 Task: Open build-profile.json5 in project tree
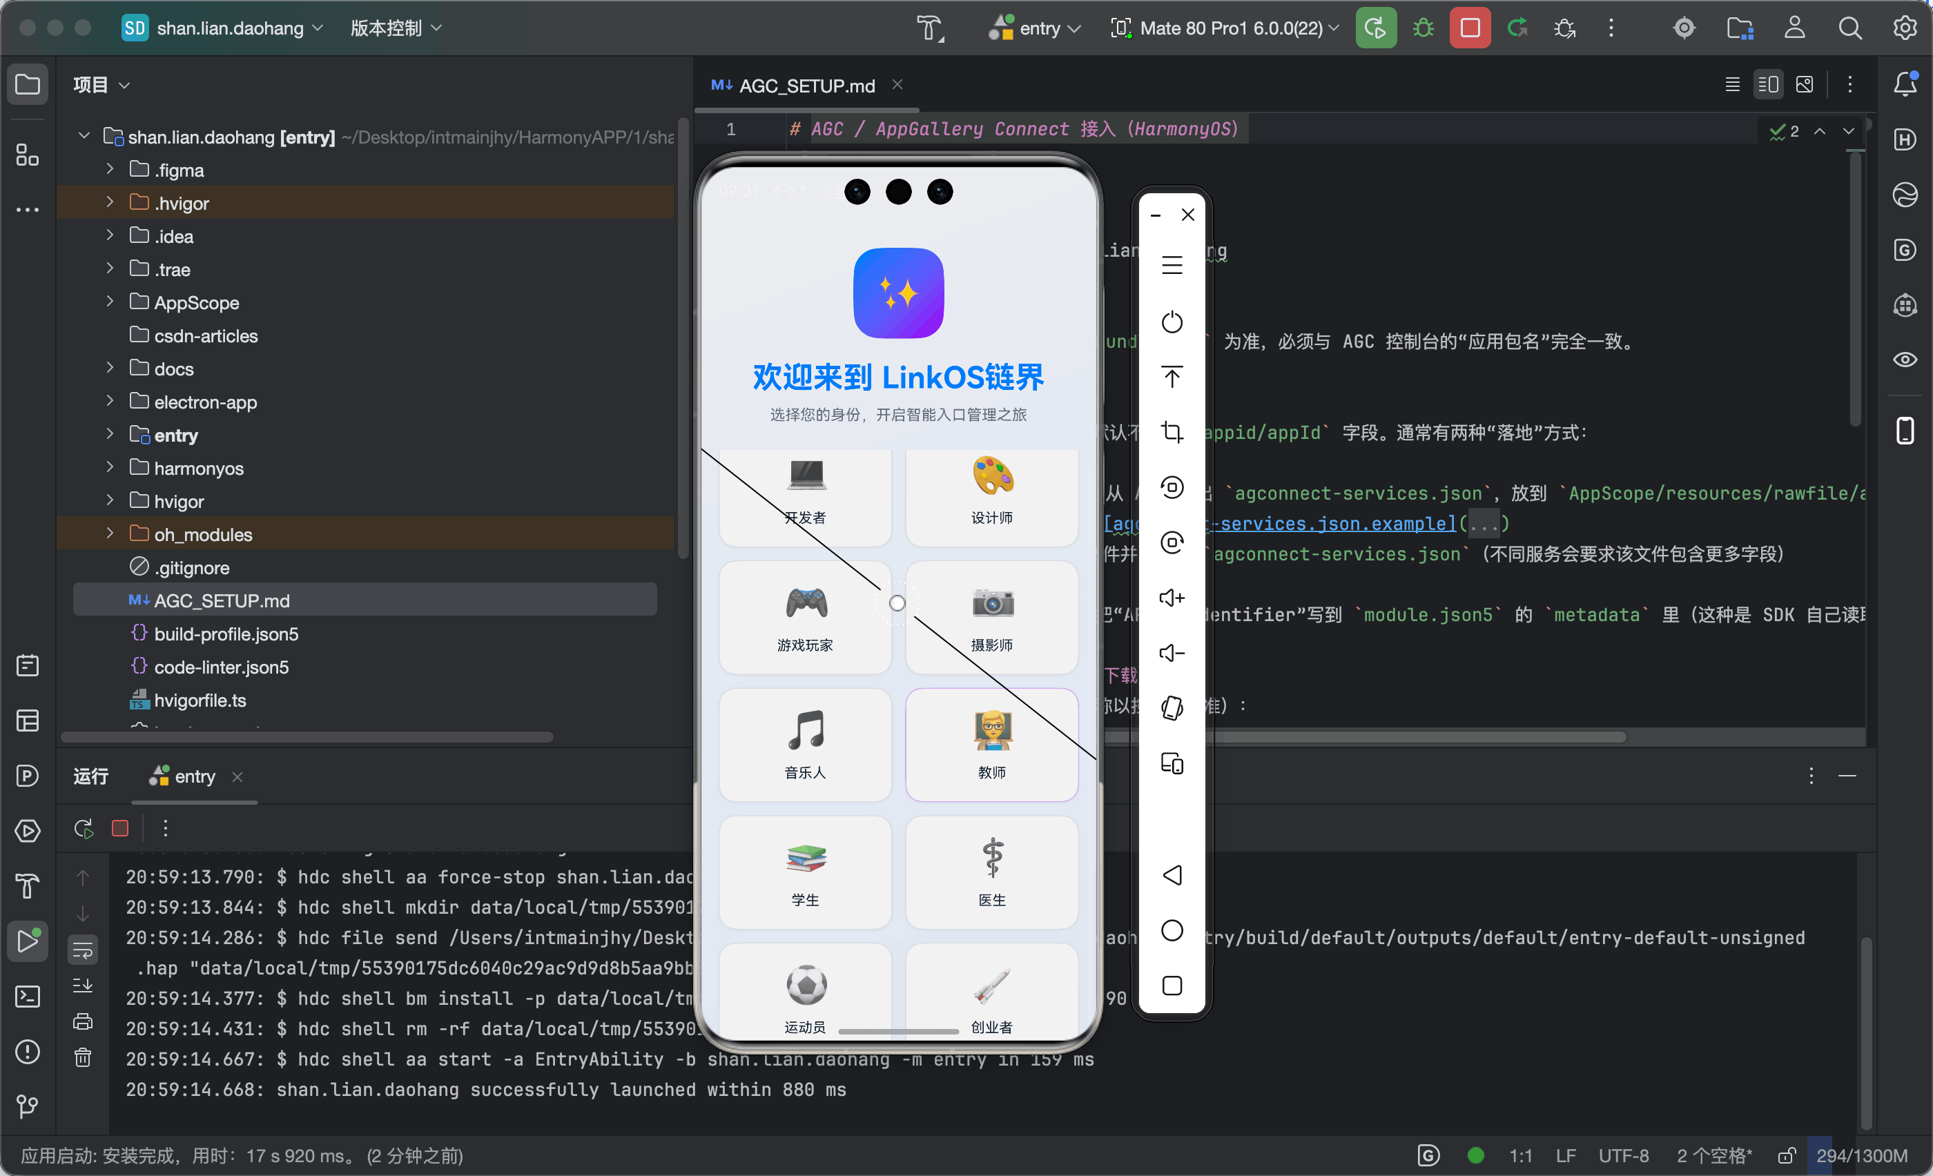(226, 633)
